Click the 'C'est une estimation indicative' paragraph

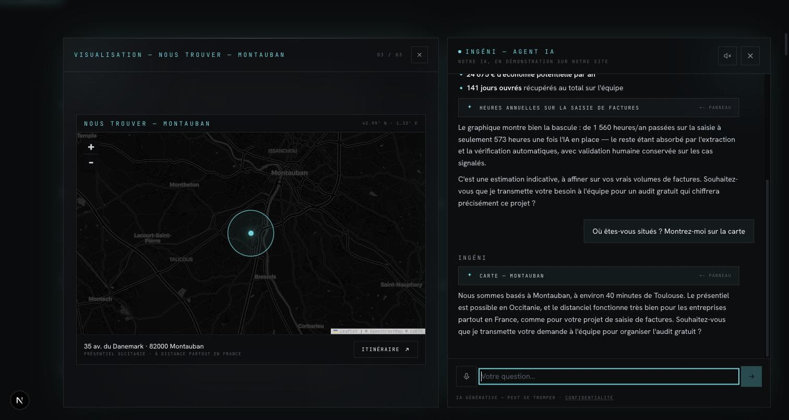pos(598,191)
